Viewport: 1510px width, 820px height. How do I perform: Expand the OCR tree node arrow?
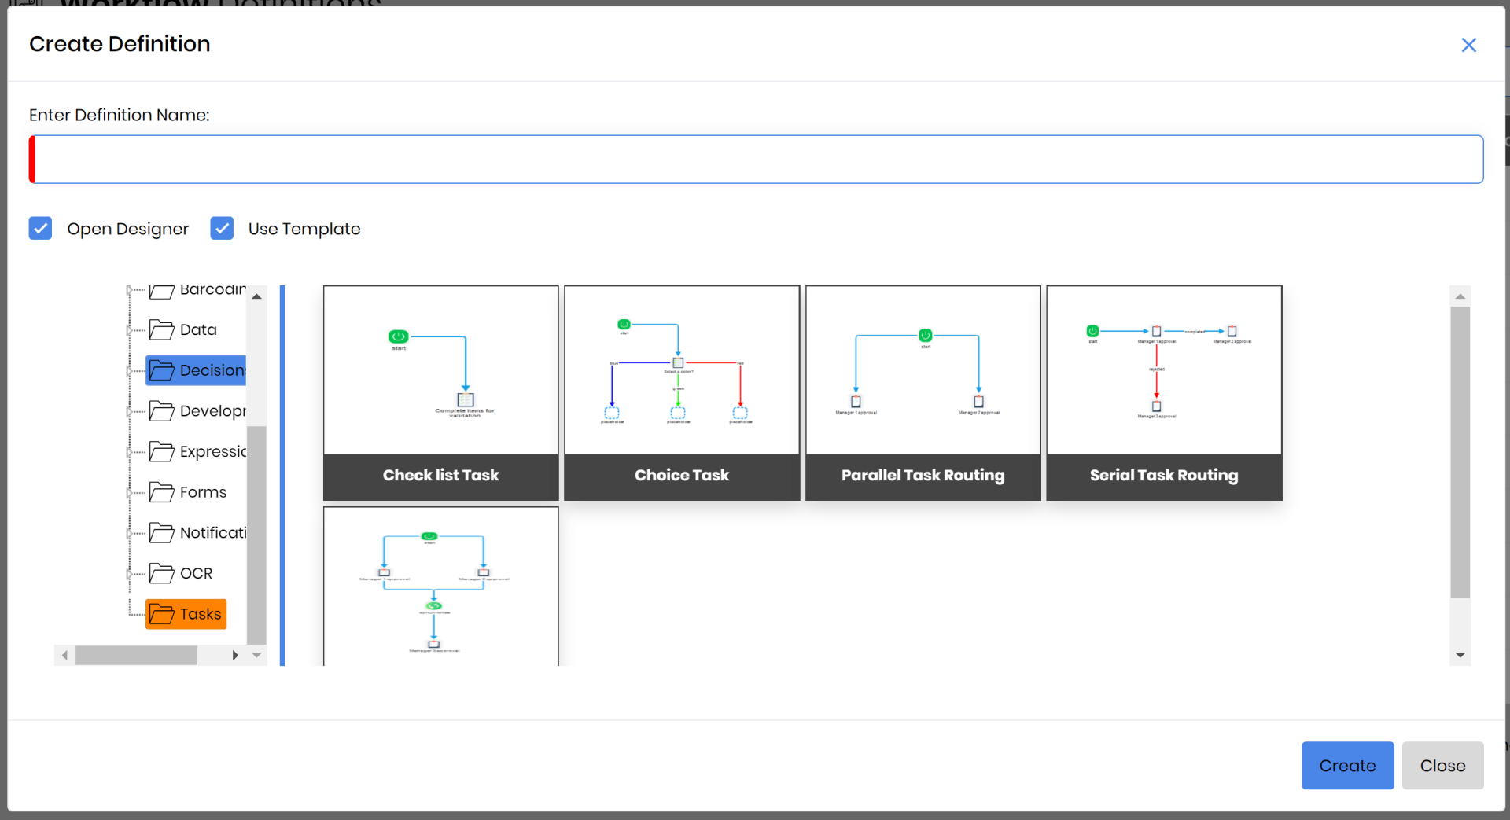coord(129,574)
